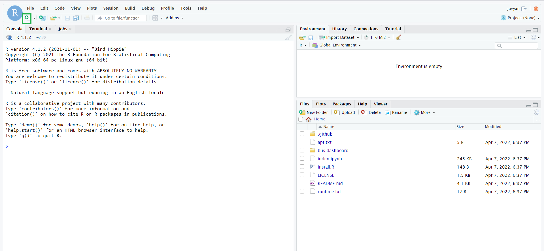
Task: Check the install.R checkbox
Action: pos(302,167)
